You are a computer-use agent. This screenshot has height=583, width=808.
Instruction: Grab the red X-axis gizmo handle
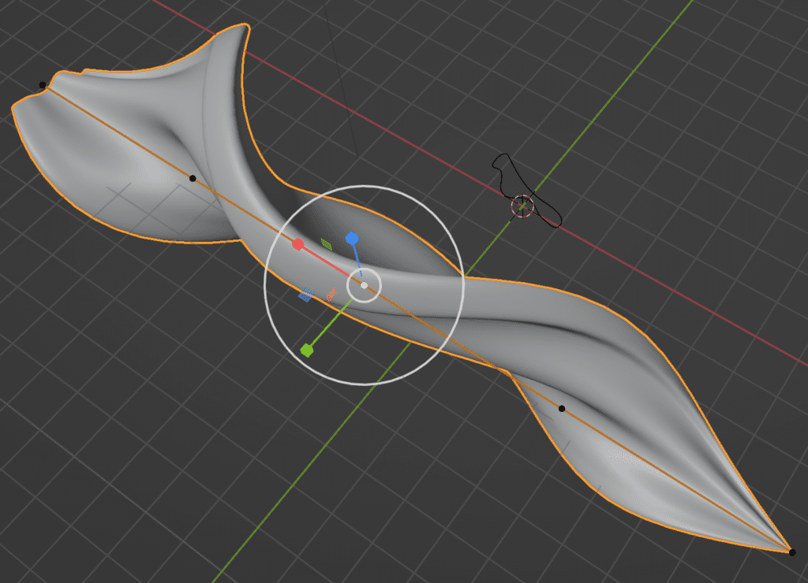pos(297,244)
